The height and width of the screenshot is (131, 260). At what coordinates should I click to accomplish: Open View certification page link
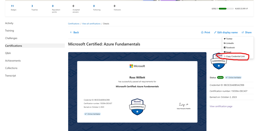221,106
